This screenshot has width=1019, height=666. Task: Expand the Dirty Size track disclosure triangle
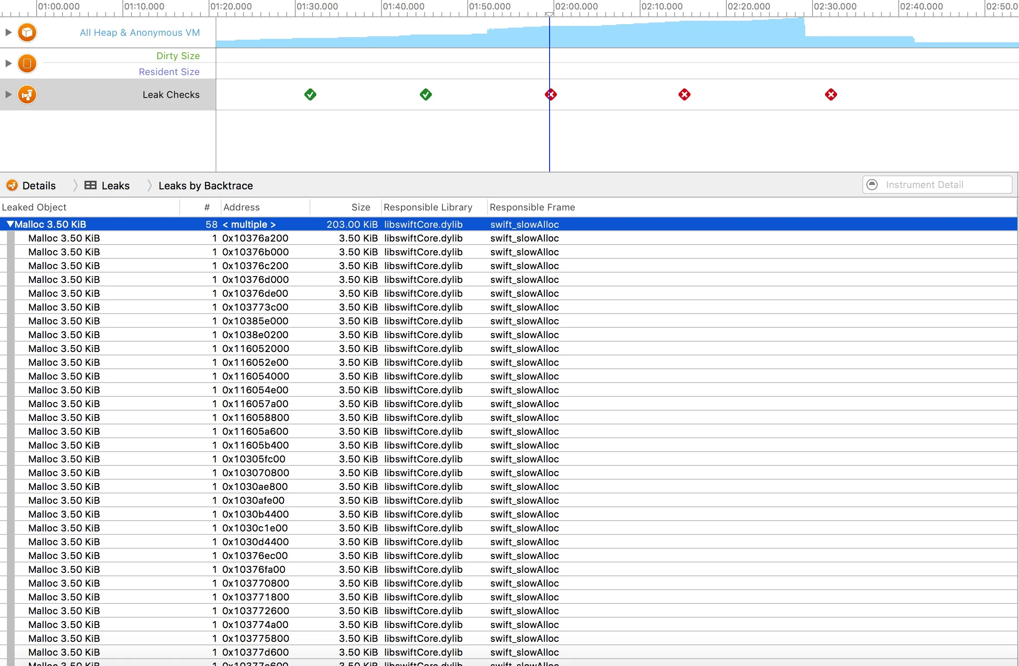coord(8,63)
